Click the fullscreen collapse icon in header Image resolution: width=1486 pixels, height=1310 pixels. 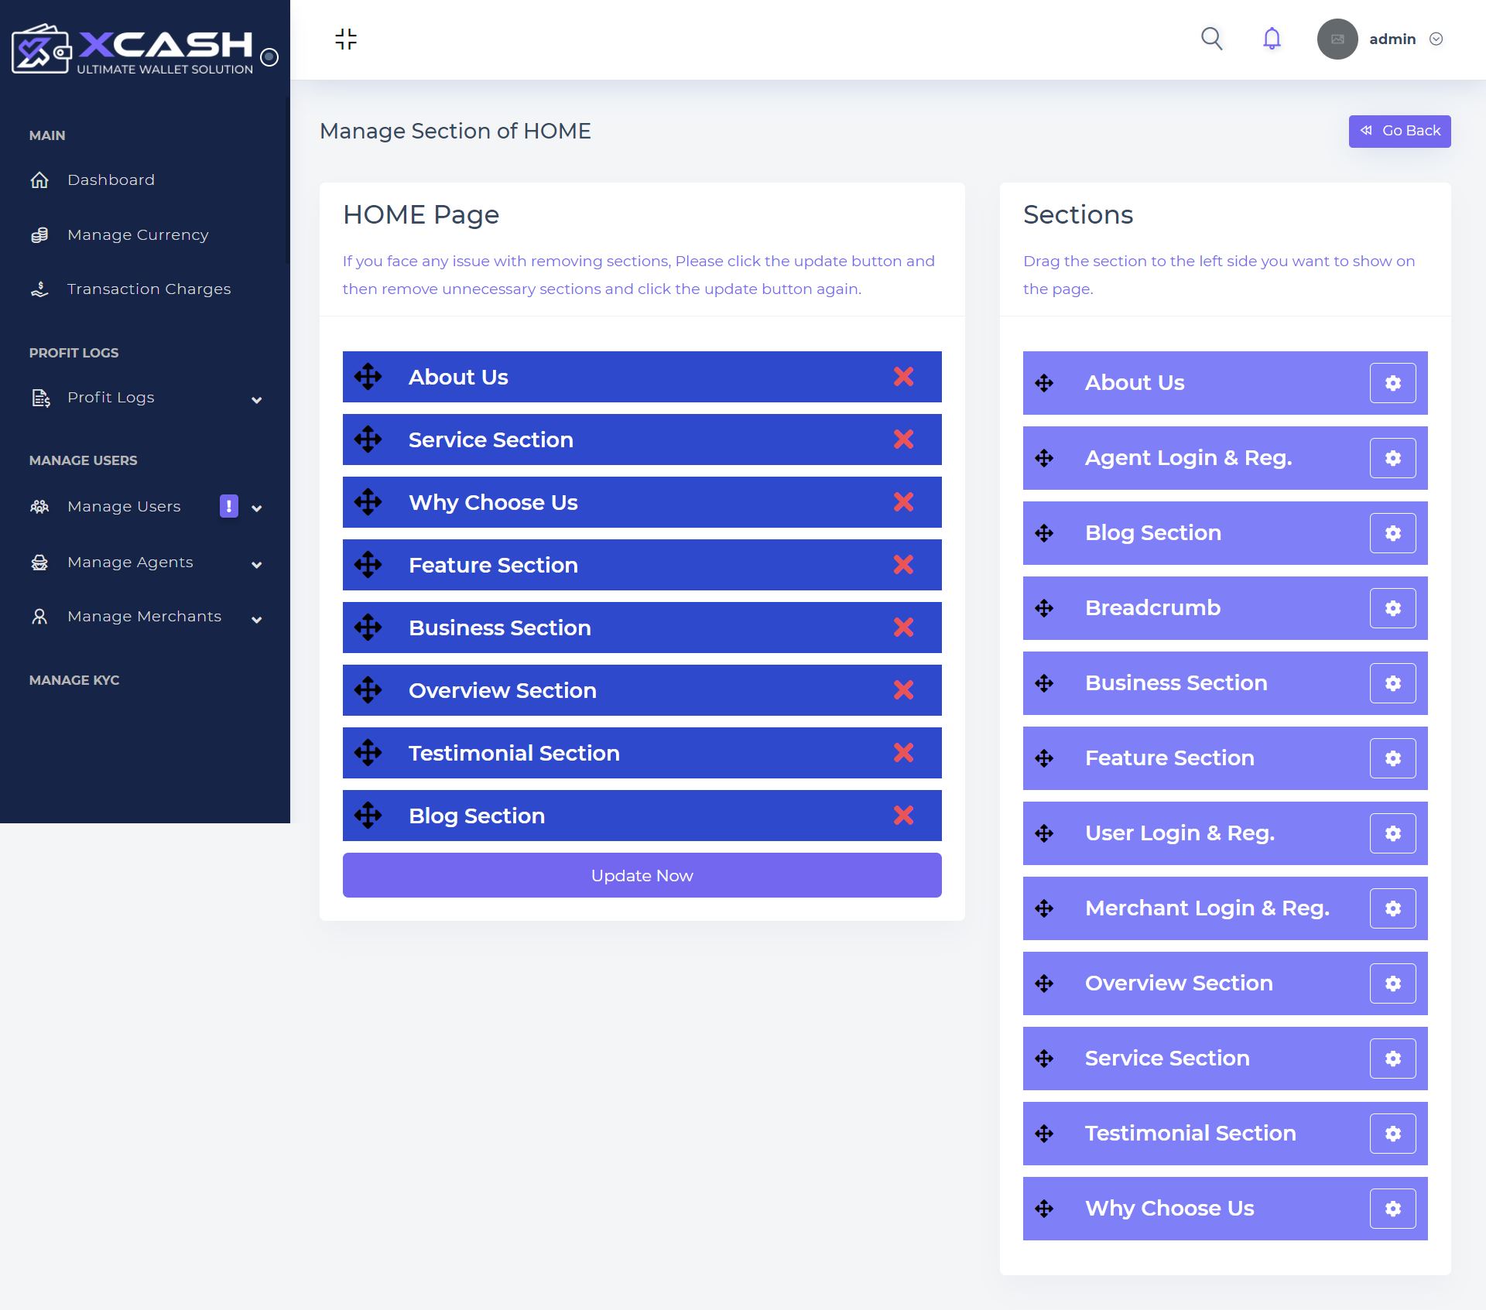point(346,39)
